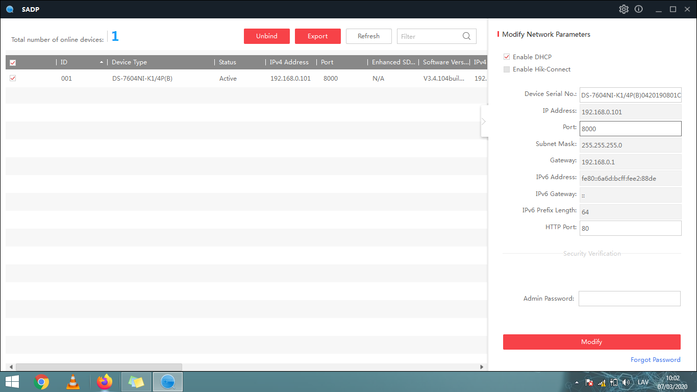Sort by IPv4 Address column header
This screenshot has height=392, width=697.
coord(289,62)
